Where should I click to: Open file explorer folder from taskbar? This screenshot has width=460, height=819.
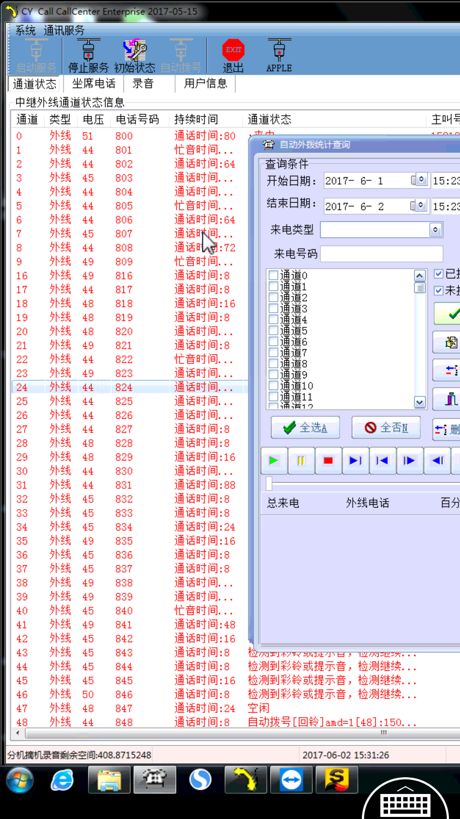109,780
